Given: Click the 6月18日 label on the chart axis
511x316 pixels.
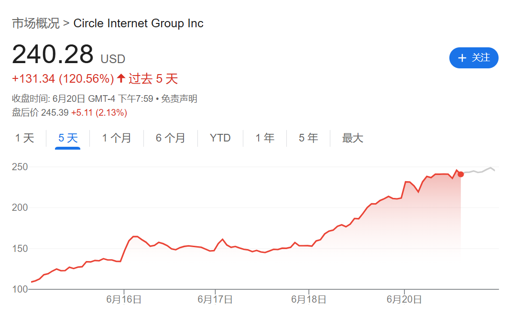Looking at the screenshot, I should [x=308, y=299].
